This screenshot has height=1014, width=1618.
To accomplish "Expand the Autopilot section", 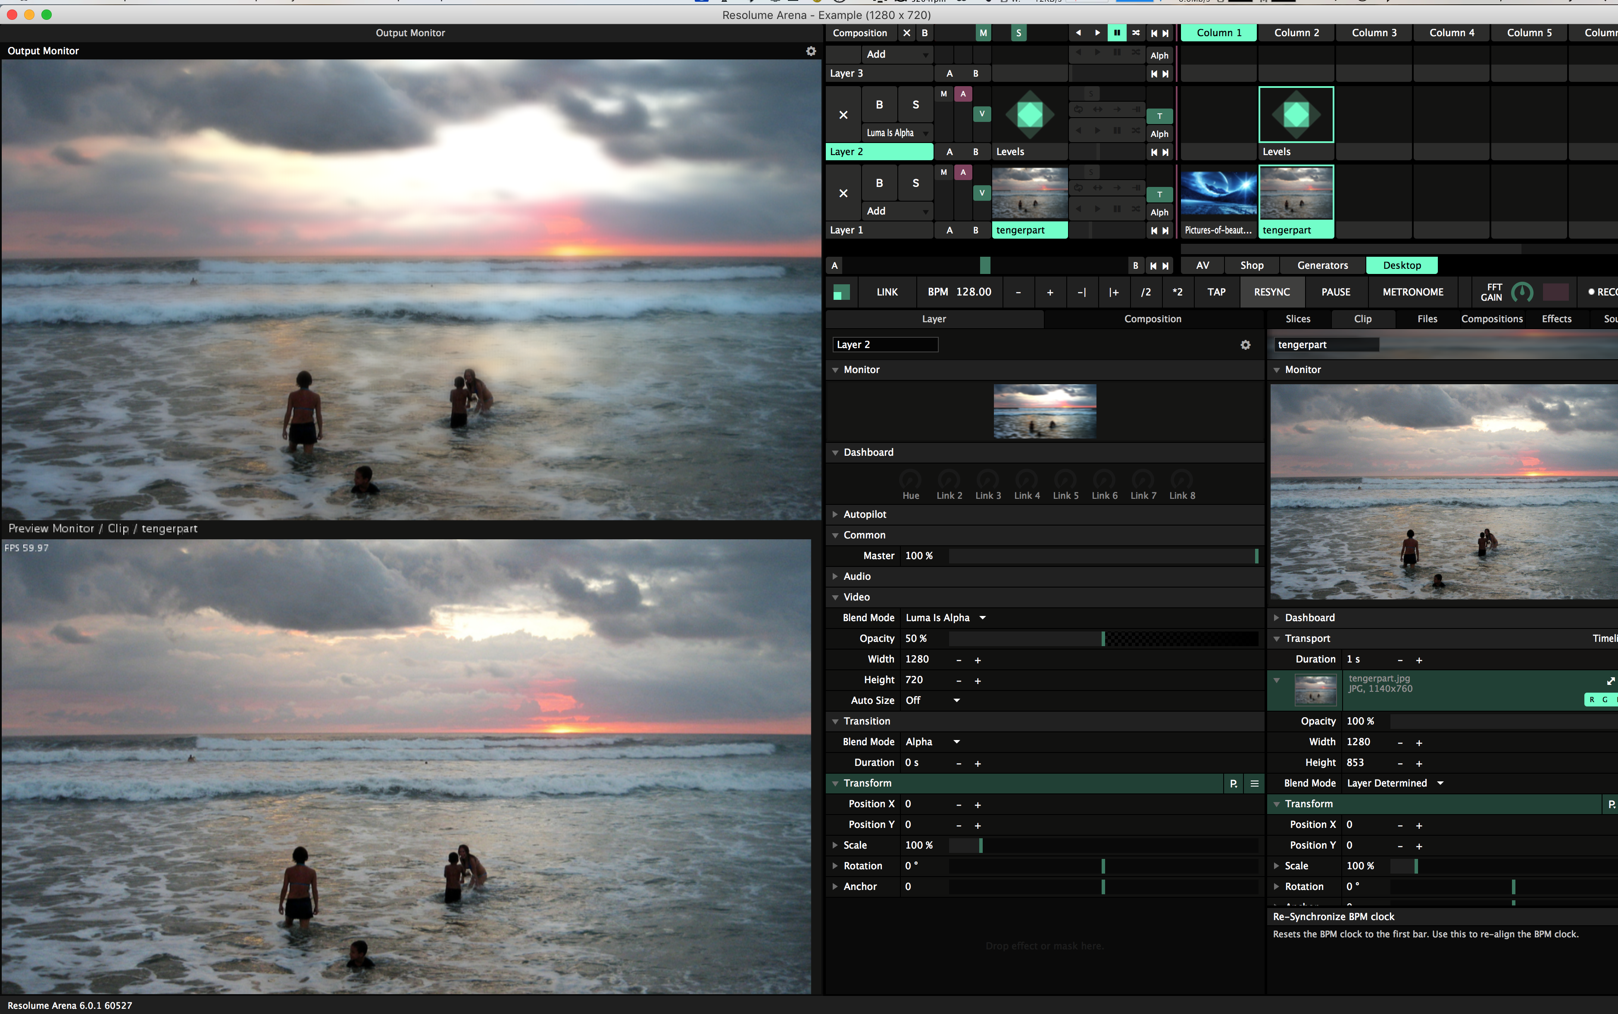I will (865, 514).
